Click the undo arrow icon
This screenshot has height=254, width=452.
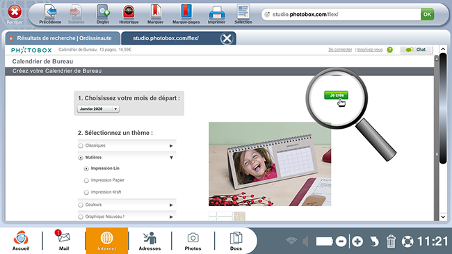[374, 241]
